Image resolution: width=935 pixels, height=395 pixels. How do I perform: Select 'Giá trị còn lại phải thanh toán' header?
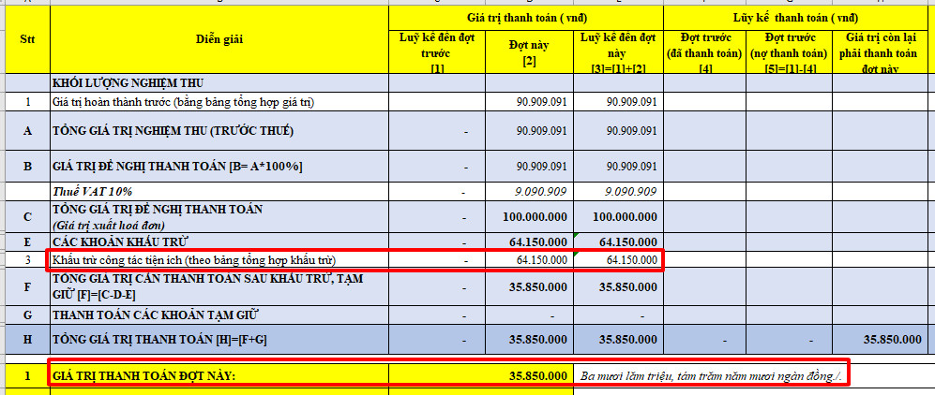(881, 52)
